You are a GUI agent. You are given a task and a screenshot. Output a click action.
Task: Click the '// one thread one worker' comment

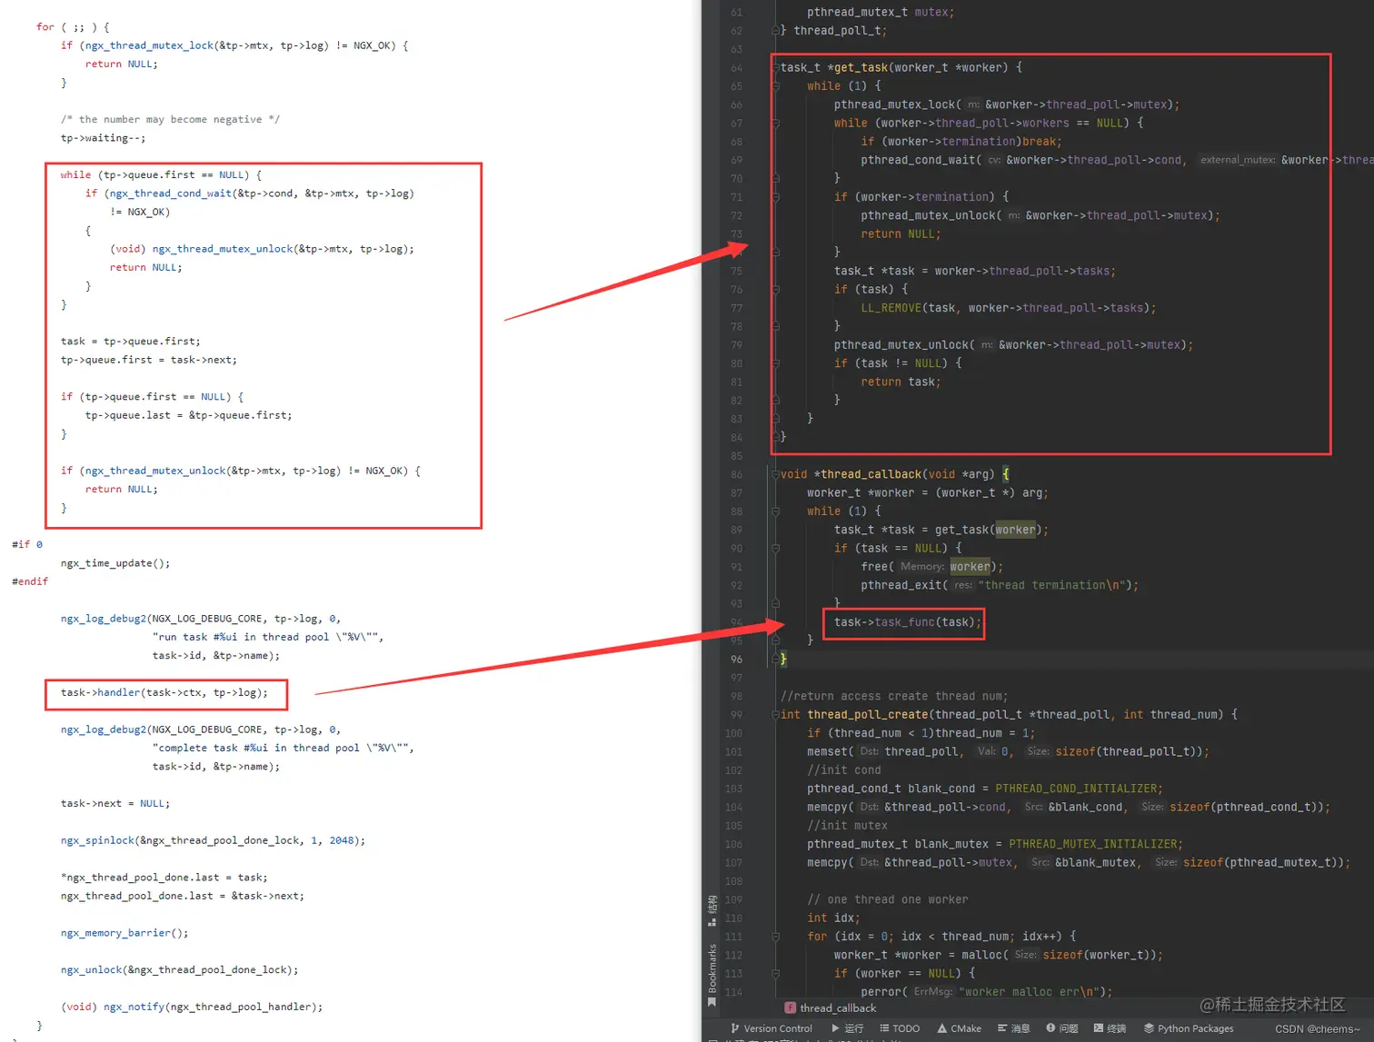pyautogui.click(x=888, y=899)
